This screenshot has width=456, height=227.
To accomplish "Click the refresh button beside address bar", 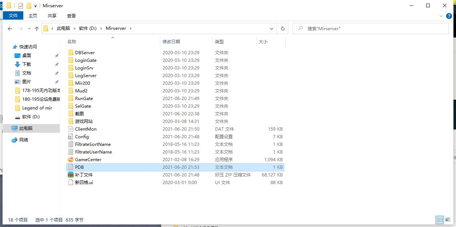I will (282, 28).
